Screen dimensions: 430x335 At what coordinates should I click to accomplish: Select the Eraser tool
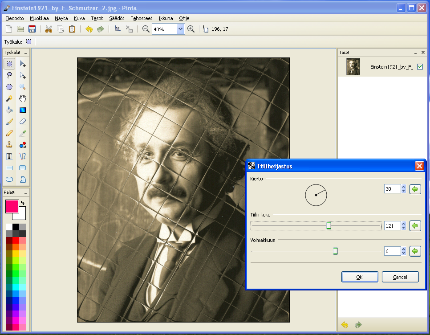23,122
